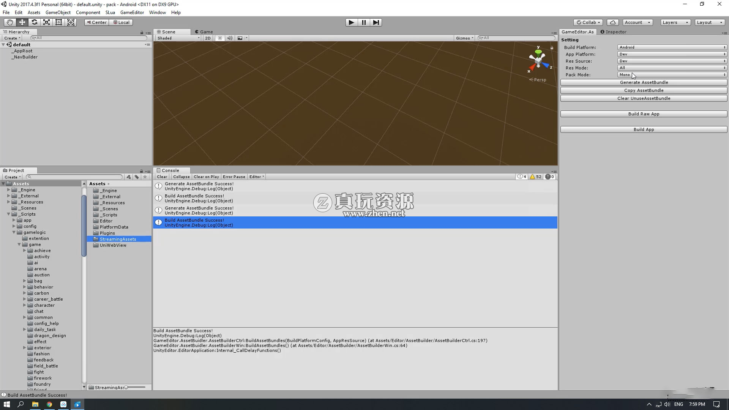Expand the behavior folder
729x410 pixels.
coord(25,287)
